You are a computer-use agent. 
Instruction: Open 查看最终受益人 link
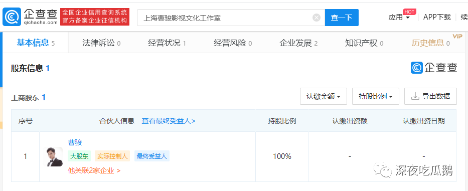[169, 121]
